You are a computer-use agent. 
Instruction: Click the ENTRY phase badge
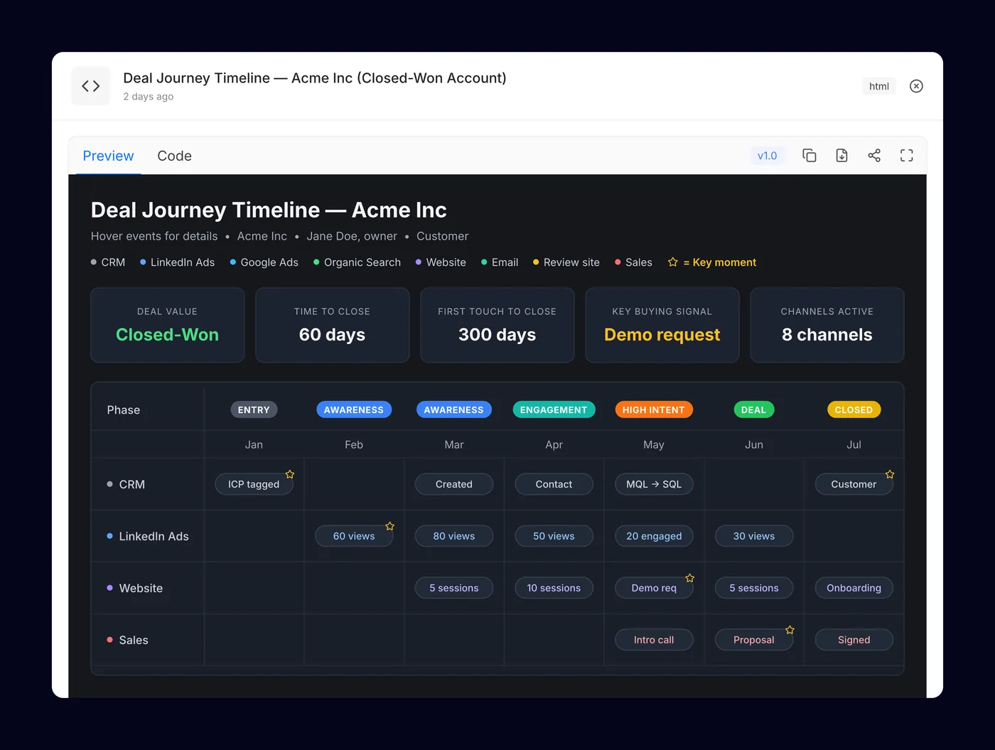[x=254, y=409]
